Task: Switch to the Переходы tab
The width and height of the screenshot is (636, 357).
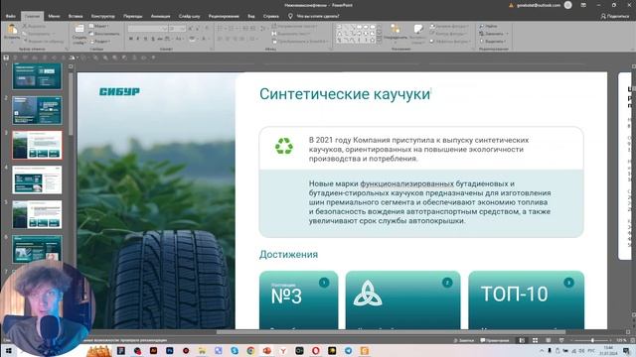Action: coord(132,16)
